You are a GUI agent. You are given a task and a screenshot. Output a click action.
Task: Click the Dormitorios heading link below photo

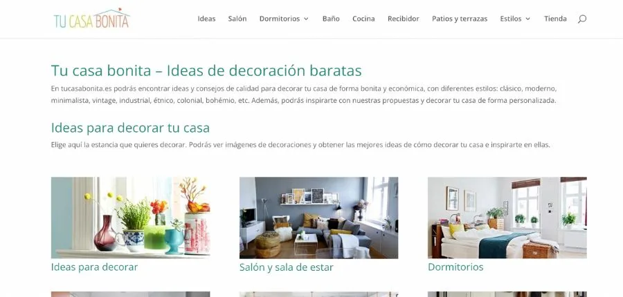click(455, 267)
